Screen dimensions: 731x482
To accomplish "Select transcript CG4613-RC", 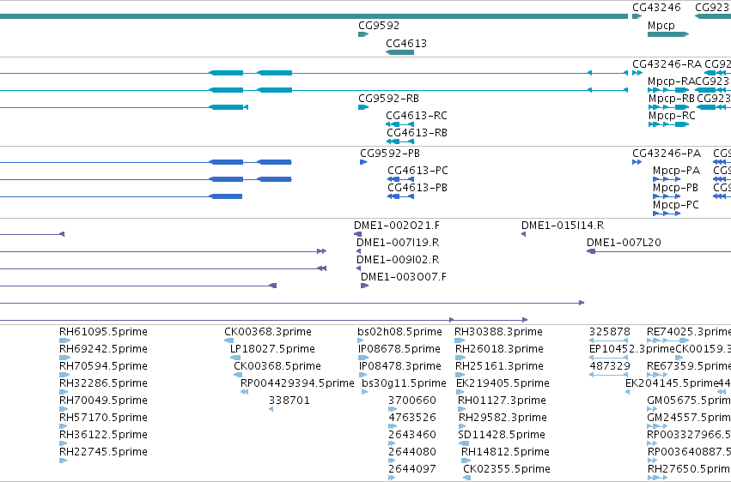I will (x=417, y=116).
